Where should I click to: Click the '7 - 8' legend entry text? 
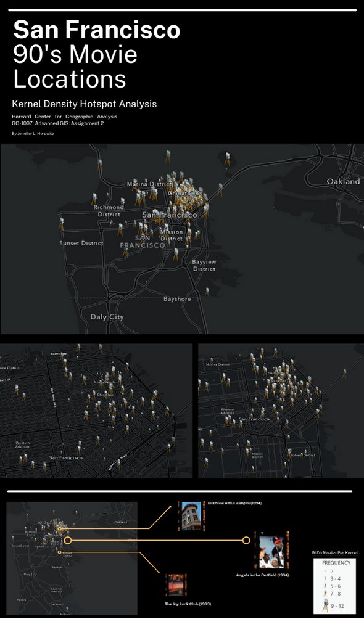pos(336,594)
